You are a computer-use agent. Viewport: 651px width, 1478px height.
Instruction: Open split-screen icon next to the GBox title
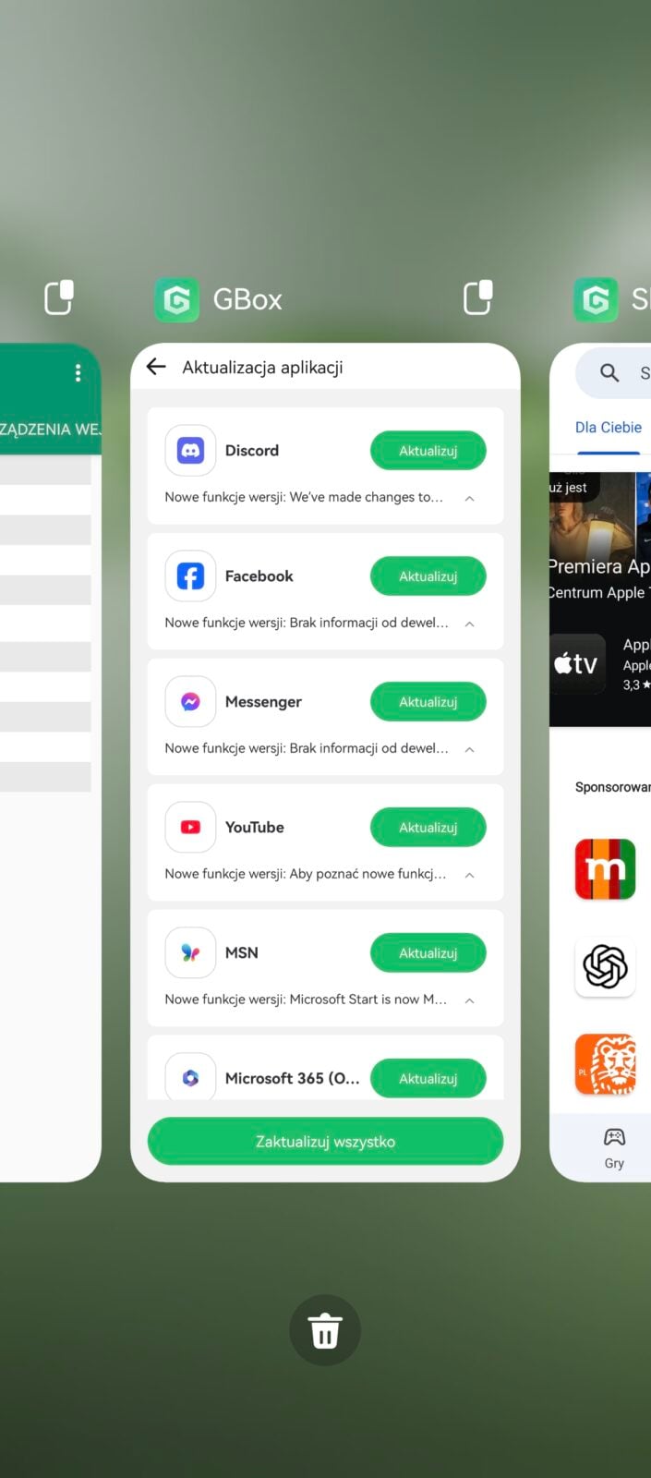pyautogui.click(x=477, y=297)
